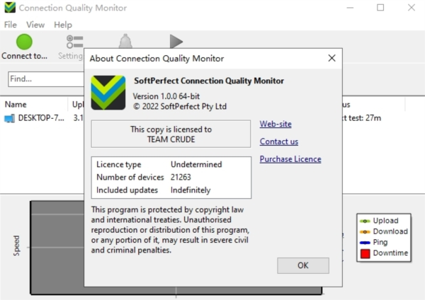The height and width of the screenshot is (300, 425).
Task: Click the Connection Quality Monitor title bar icon
Action: click(x=10, y=8)
